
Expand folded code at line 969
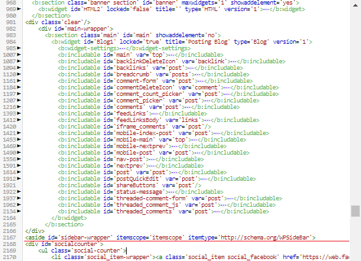19,9
